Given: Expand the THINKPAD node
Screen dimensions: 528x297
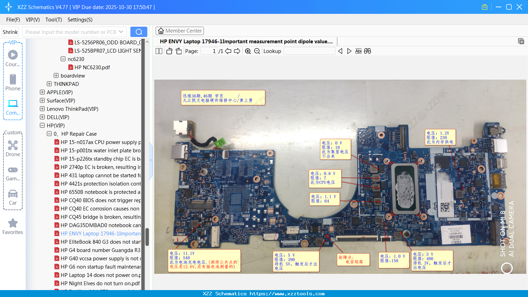Looking at the screenshot, I should 49,84.
